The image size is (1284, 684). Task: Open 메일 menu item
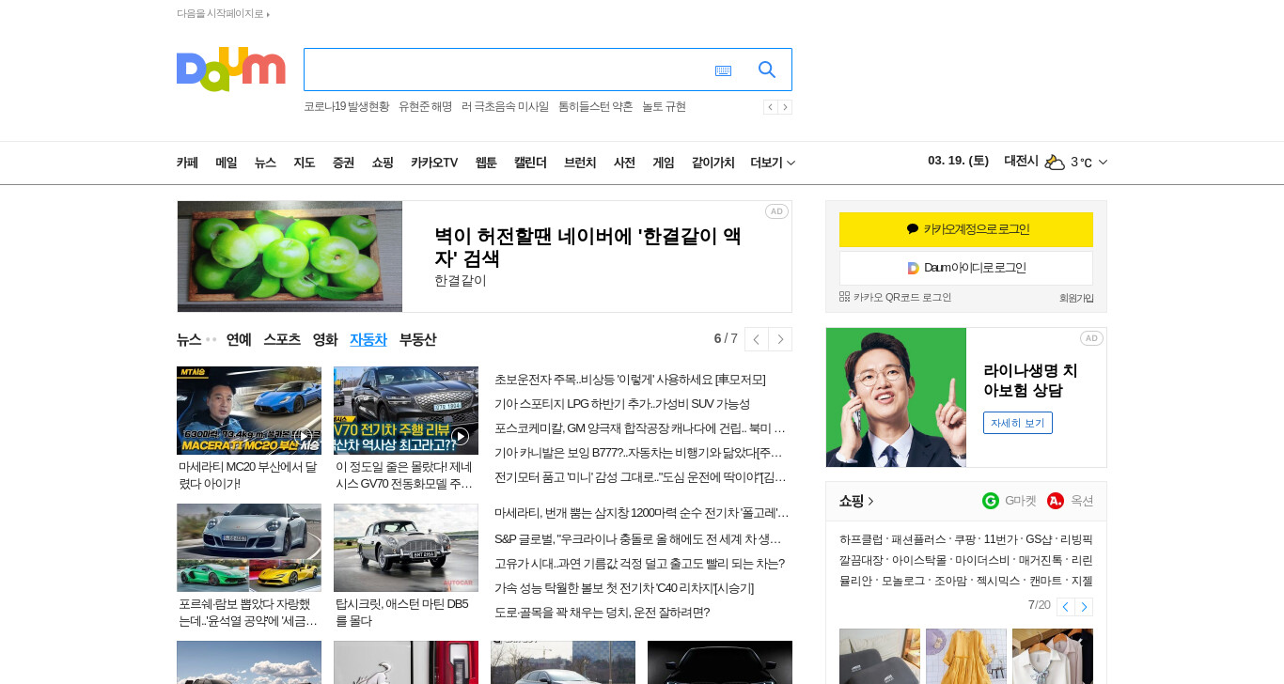click(x=227, y=163)
